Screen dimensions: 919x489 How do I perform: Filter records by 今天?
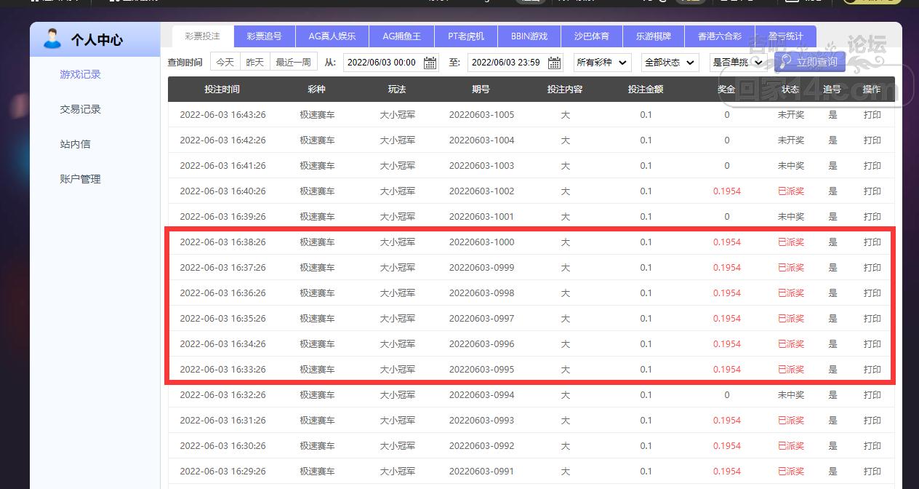pos(225,63)
